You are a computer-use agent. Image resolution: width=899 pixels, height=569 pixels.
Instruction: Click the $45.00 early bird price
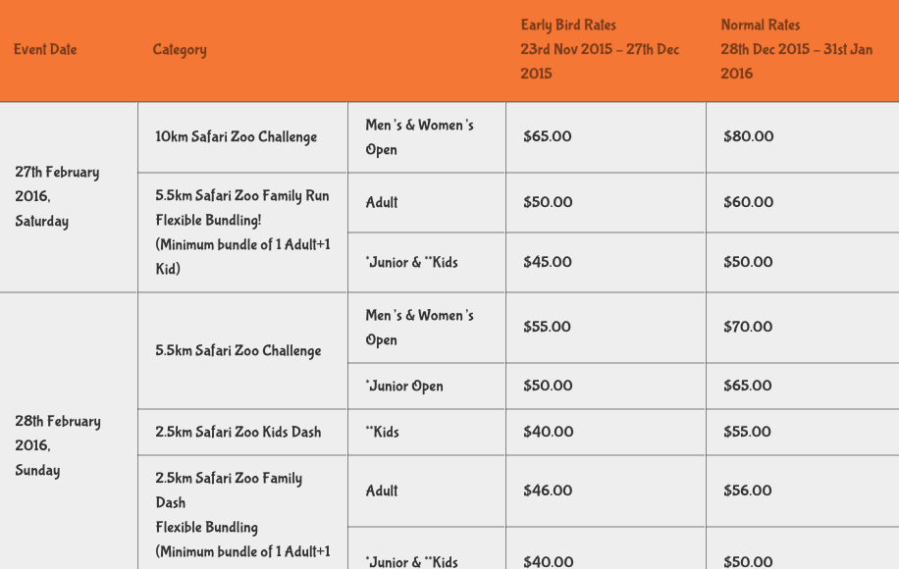pos(548,262)
